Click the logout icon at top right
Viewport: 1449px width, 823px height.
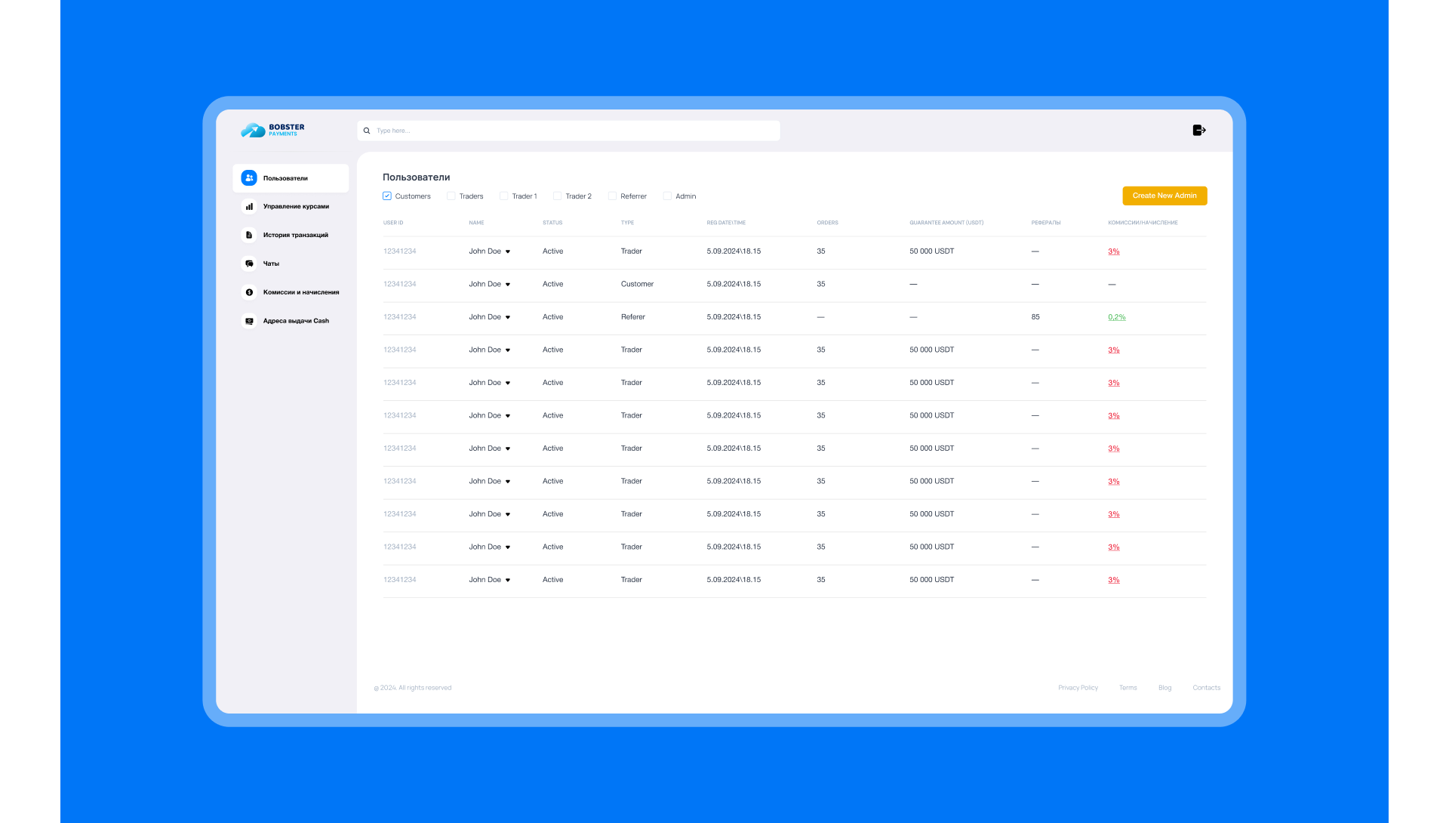pyautogui.click(x=1199, y=130)
